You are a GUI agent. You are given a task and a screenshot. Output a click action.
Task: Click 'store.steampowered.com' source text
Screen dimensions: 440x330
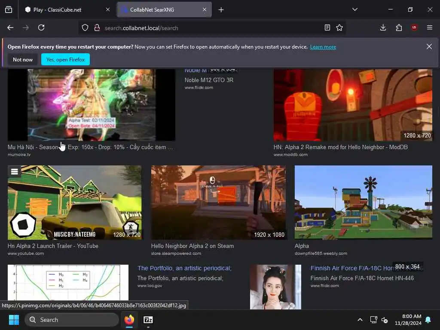pos(176,254)
